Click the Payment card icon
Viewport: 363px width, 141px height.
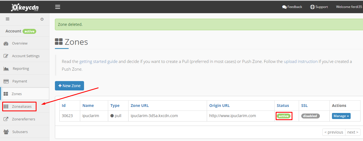coord(6,81)
